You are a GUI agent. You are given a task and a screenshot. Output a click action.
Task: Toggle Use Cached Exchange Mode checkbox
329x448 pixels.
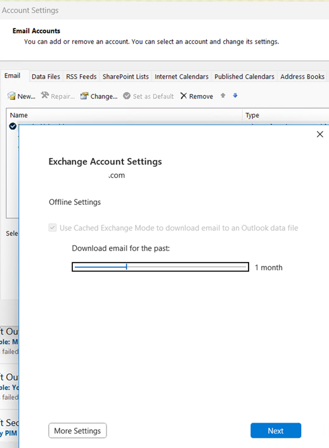[x=53, y=228]
